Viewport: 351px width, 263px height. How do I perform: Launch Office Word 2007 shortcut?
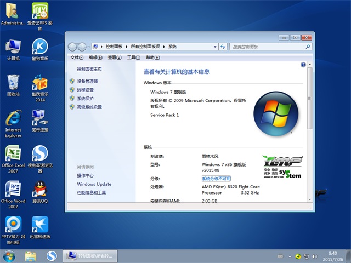pos(13,195)
